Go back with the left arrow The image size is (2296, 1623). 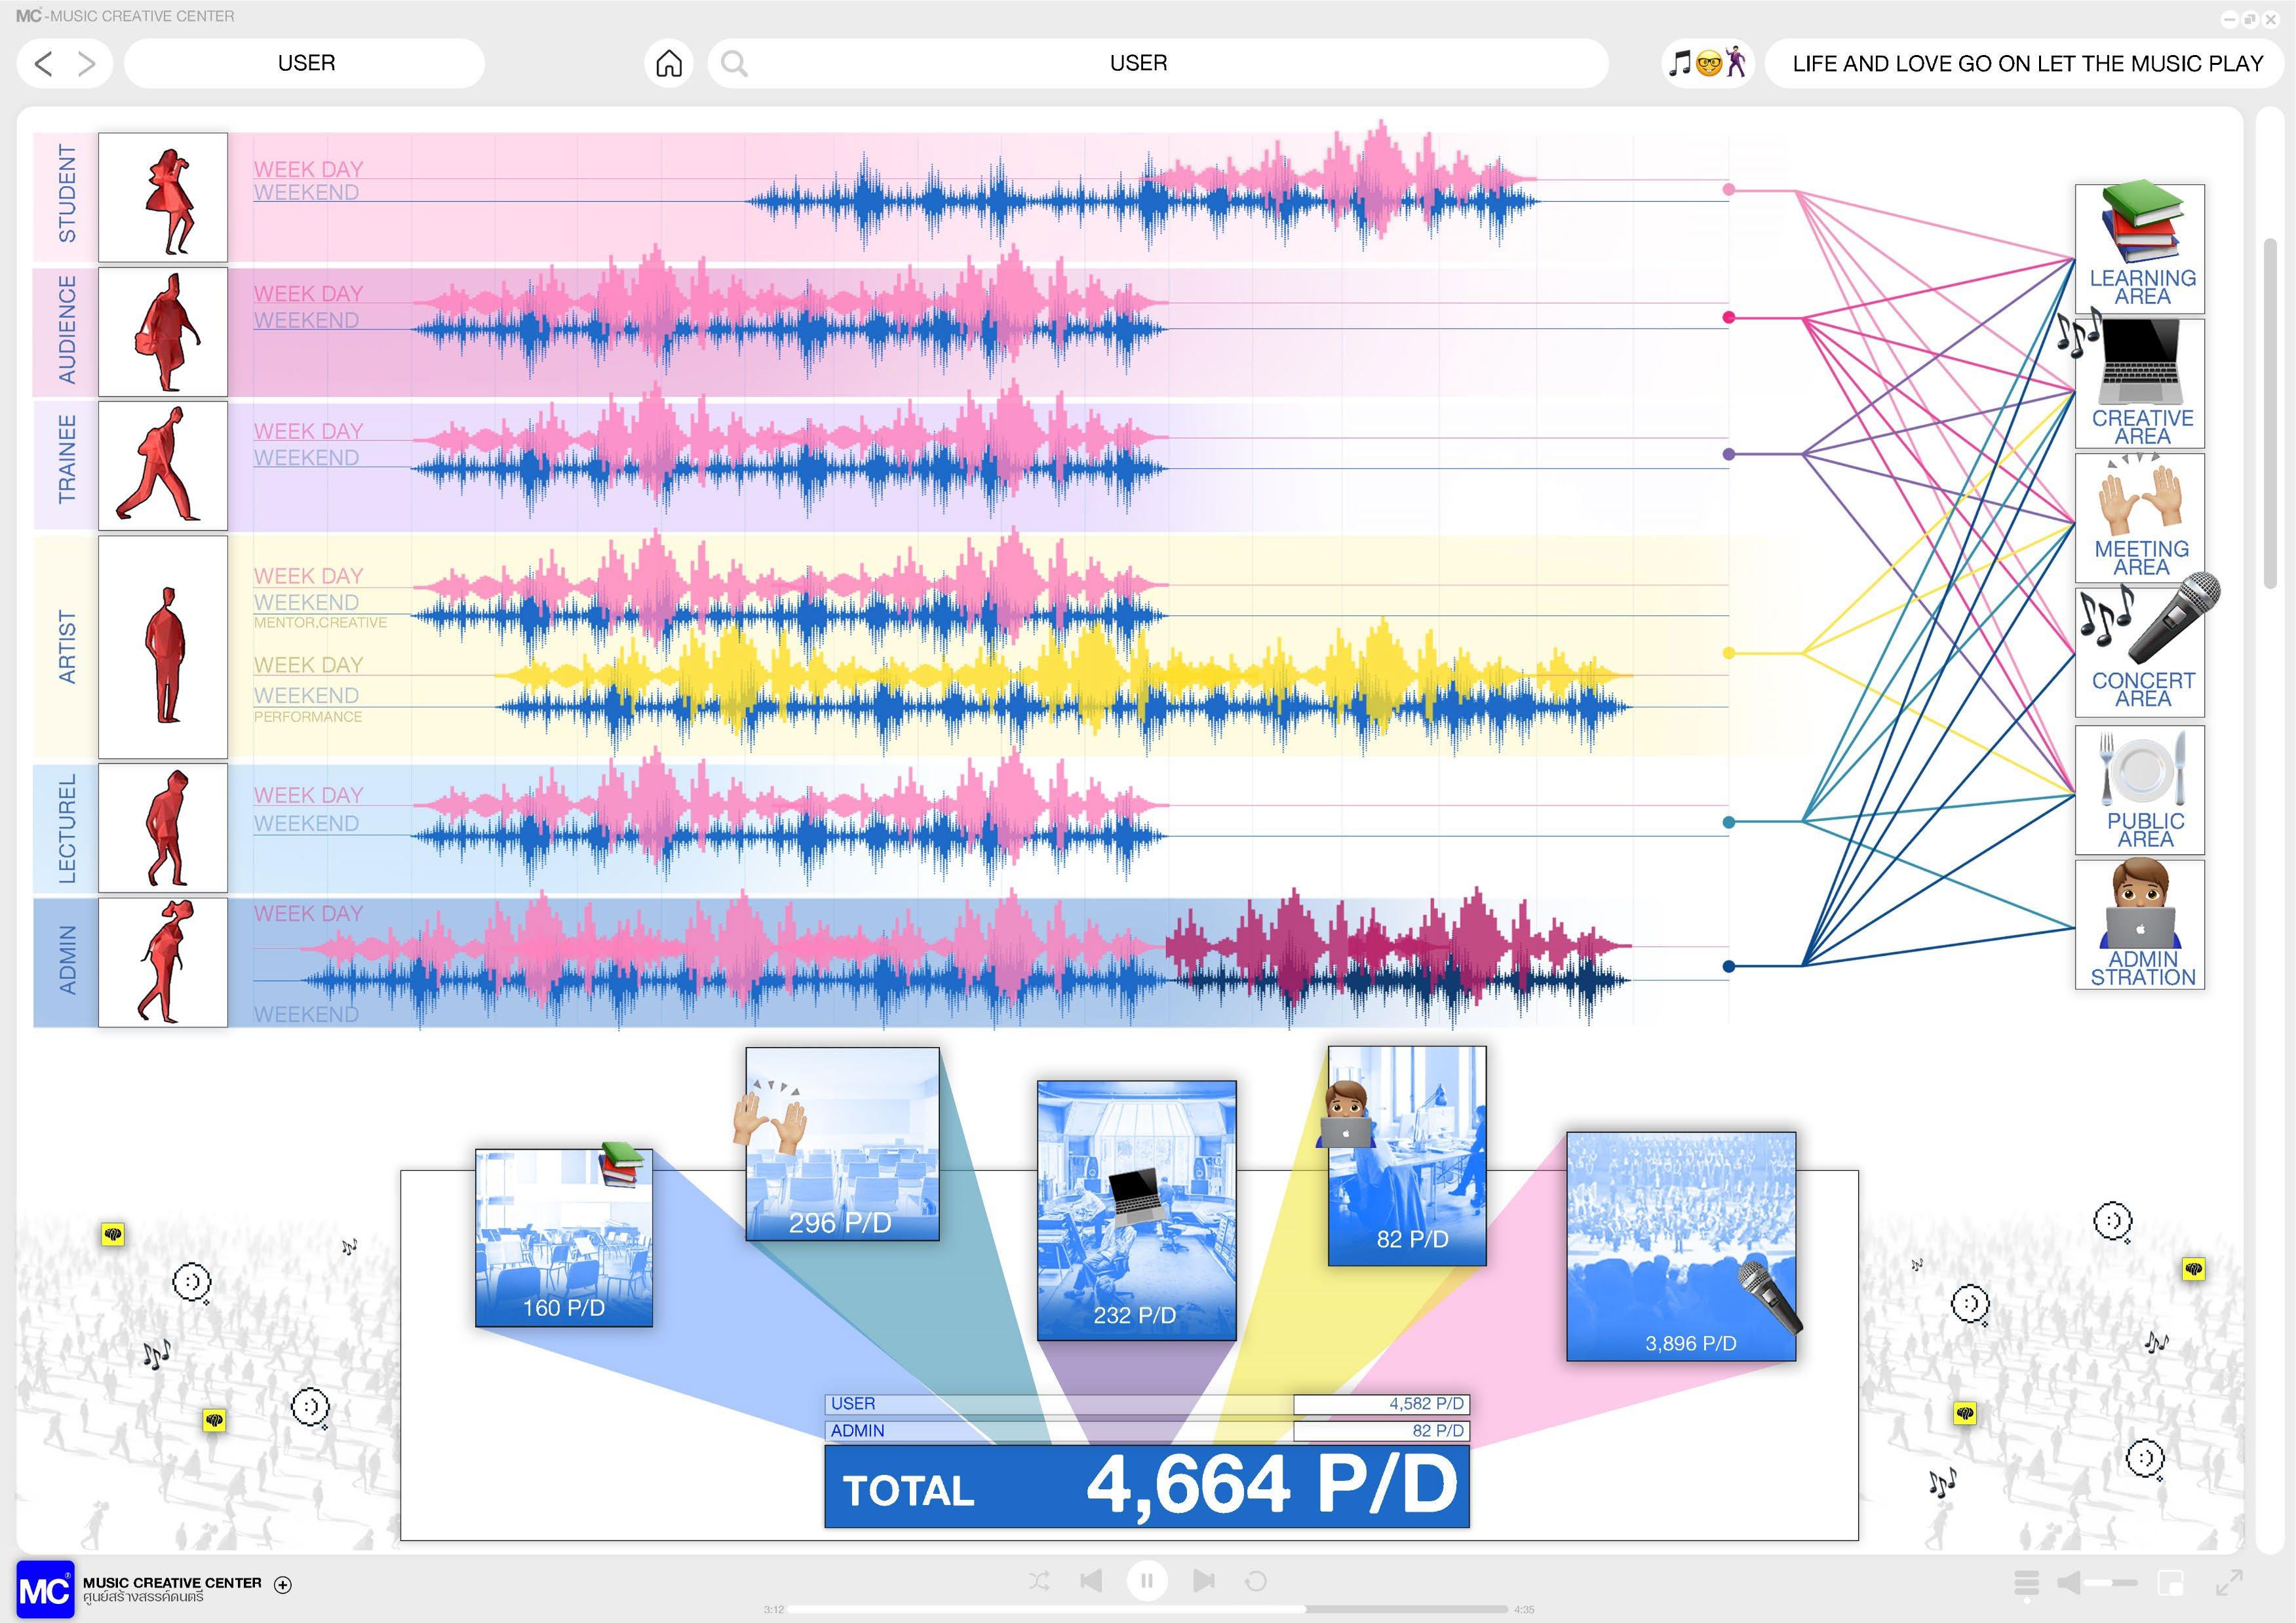43,64
